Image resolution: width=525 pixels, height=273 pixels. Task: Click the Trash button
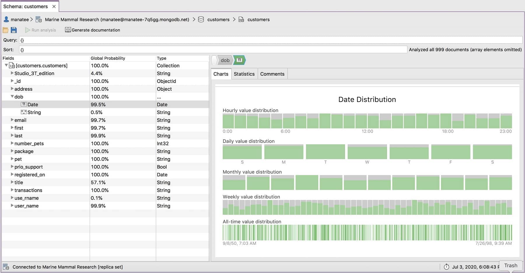(x=511, y=265)
